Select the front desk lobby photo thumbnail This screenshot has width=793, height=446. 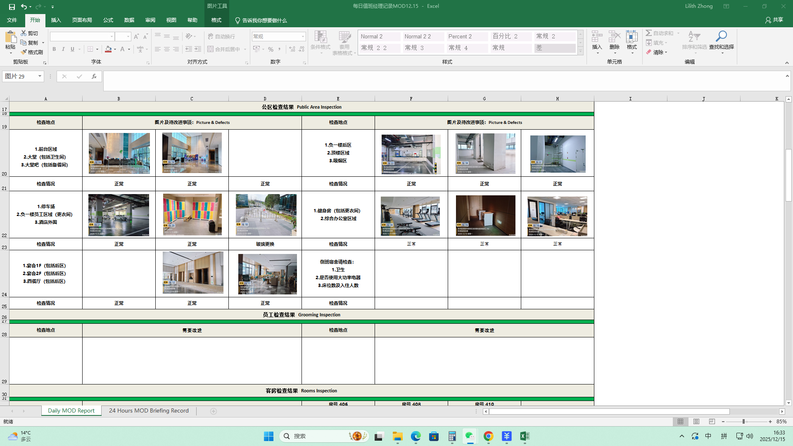tap(119, 153)
